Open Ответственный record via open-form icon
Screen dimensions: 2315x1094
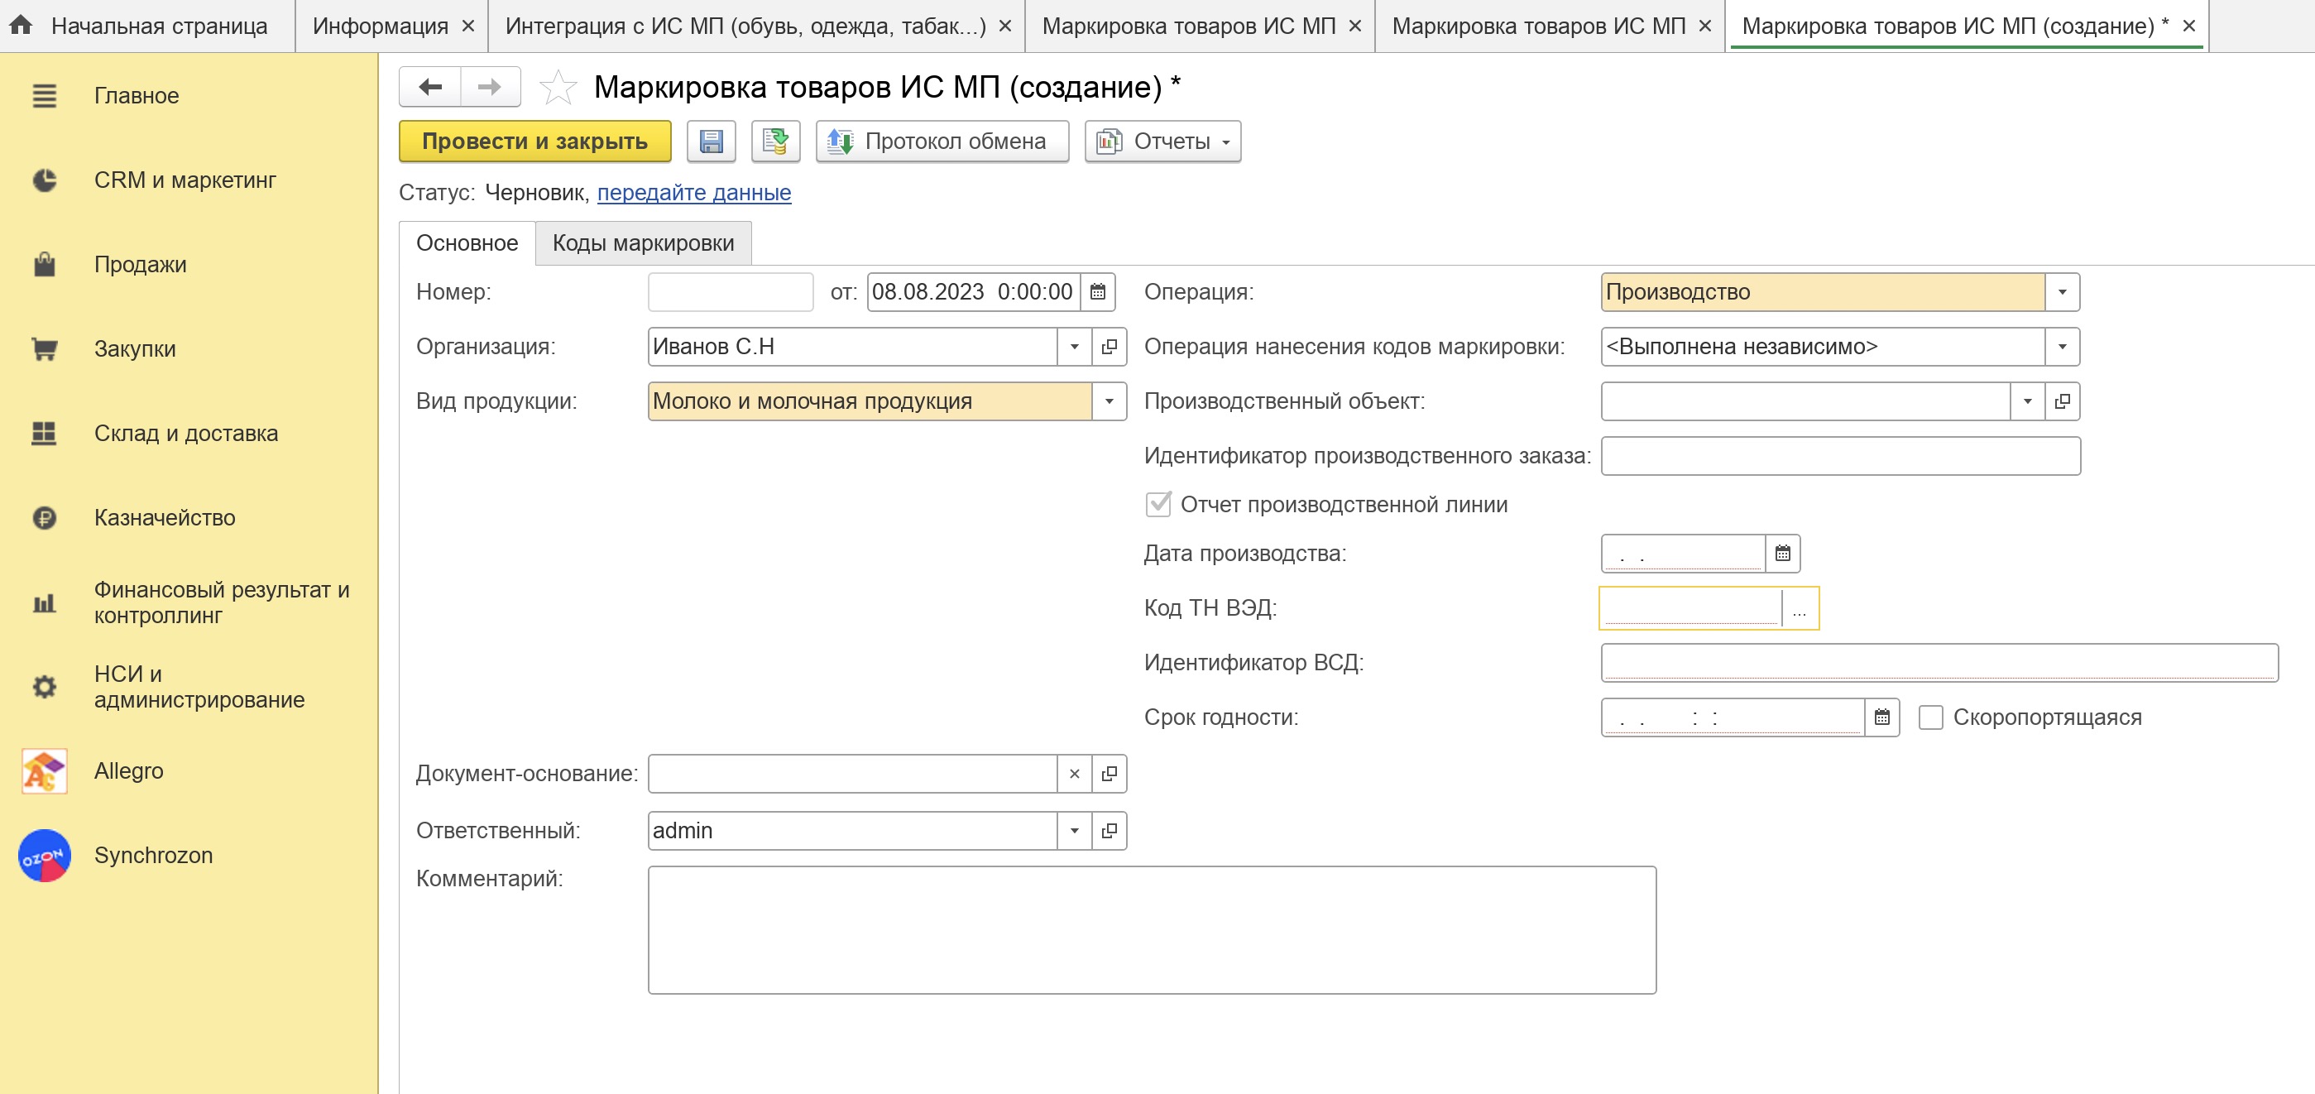[1109, 832]
